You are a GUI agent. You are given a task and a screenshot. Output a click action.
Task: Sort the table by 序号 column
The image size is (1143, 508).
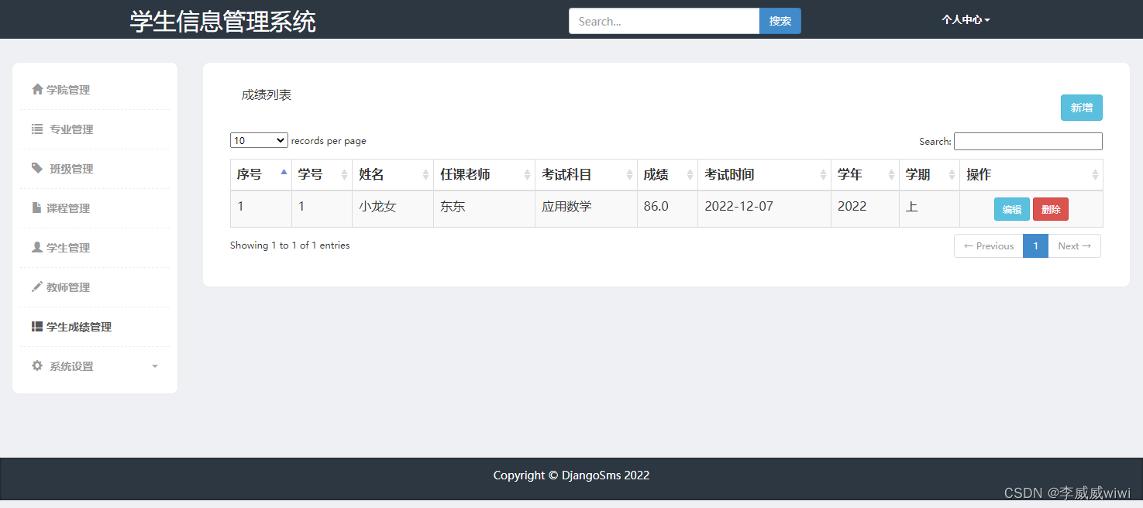point(261,175)
